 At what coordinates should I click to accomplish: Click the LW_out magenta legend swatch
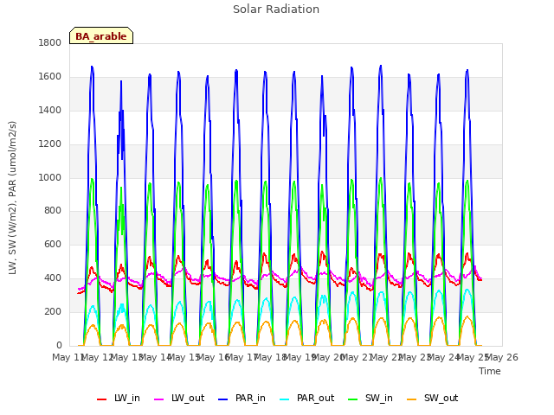click(159, 399)
